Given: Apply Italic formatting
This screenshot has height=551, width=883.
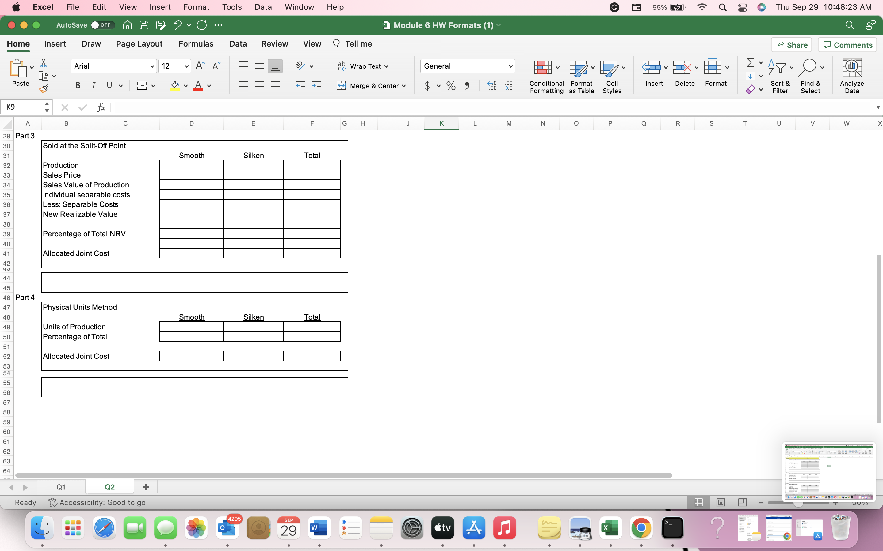Looking at the screenshot, I should (x=94, y=85).
